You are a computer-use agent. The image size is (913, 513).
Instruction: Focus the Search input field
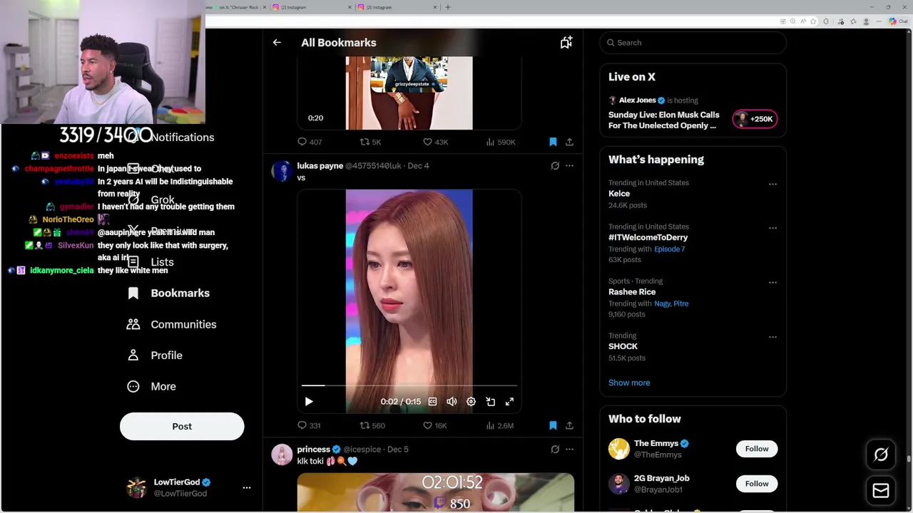(693, 43)
